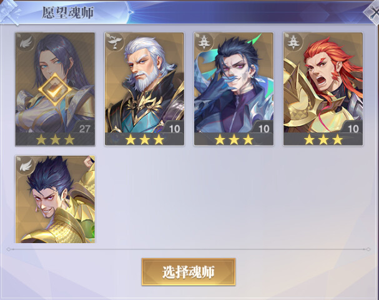379x300 pixels.
Task: Uncheck the gold checkmark on the dark-haired woman card
Action: point(55,89)
